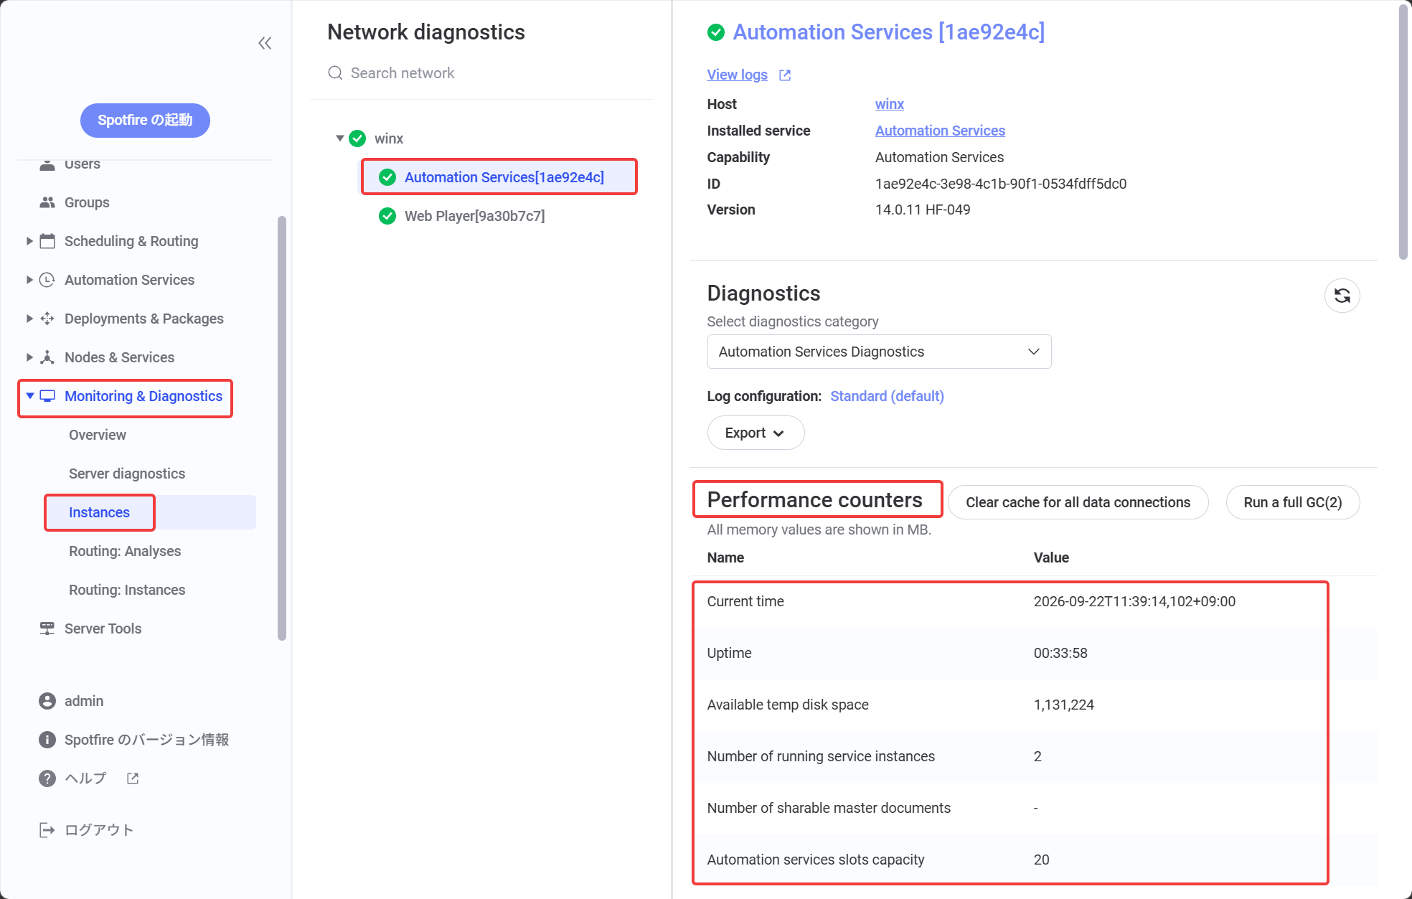Click the logout arrow icon
The image size is (1412, 899).
tap(47, 830)
